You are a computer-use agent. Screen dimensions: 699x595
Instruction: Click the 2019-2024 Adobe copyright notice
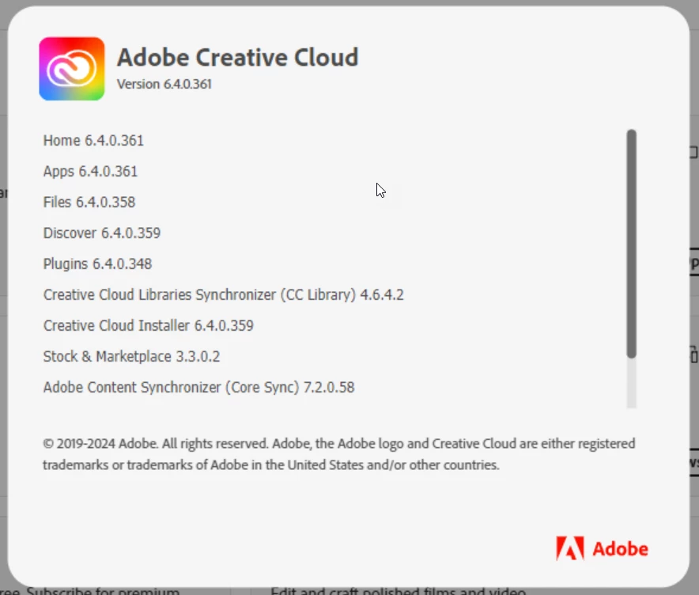338,454
